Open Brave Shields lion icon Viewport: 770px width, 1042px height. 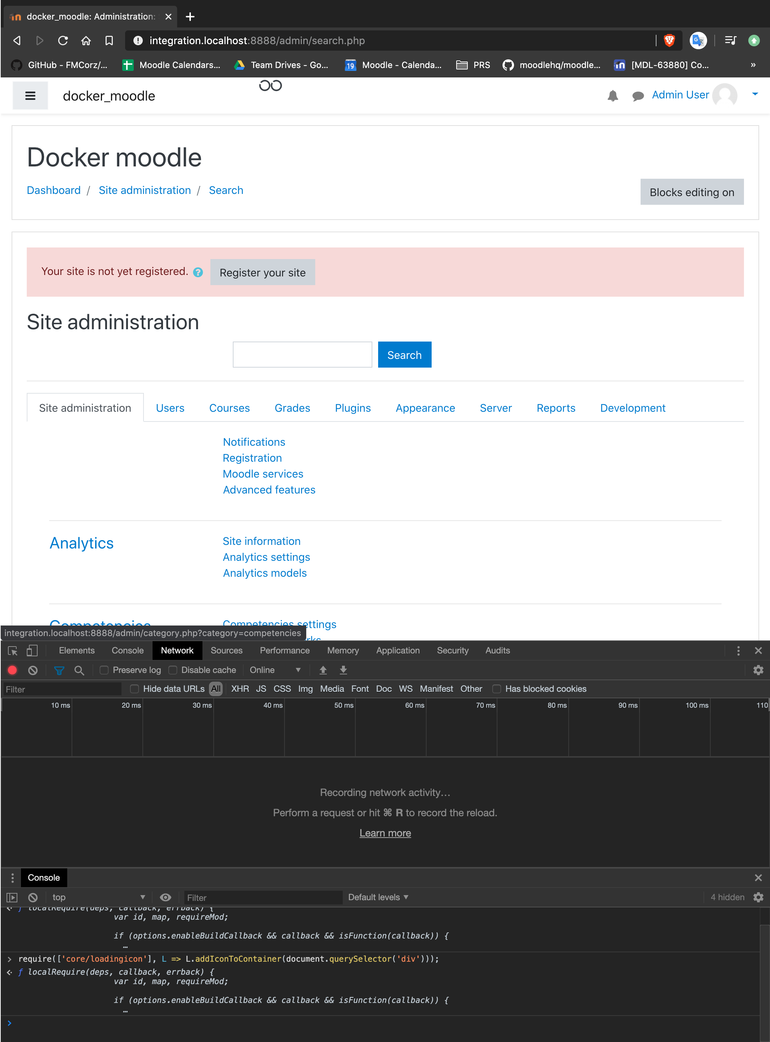click(x=670, y=41)
